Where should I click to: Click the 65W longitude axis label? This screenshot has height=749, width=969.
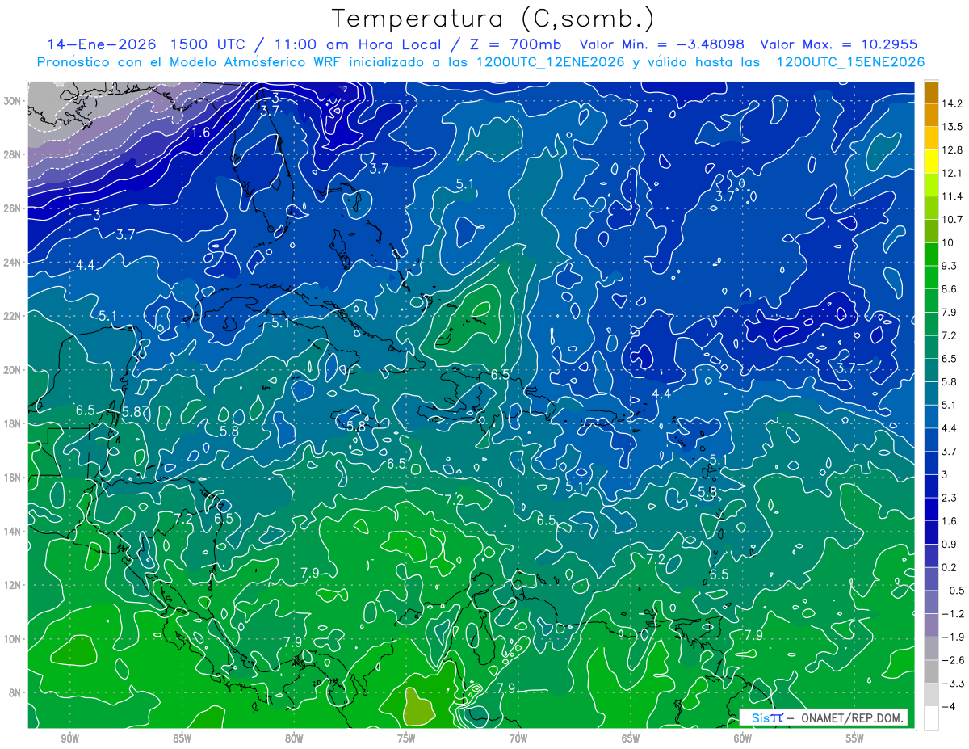pyautogui.click(x=631, y=739)
